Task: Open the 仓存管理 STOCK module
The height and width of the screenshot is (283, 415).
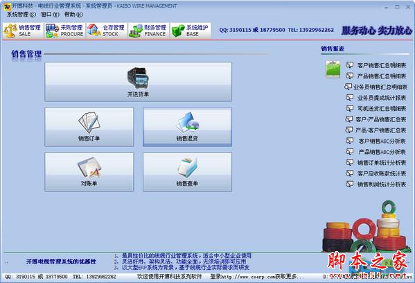Action: [107, 31]
